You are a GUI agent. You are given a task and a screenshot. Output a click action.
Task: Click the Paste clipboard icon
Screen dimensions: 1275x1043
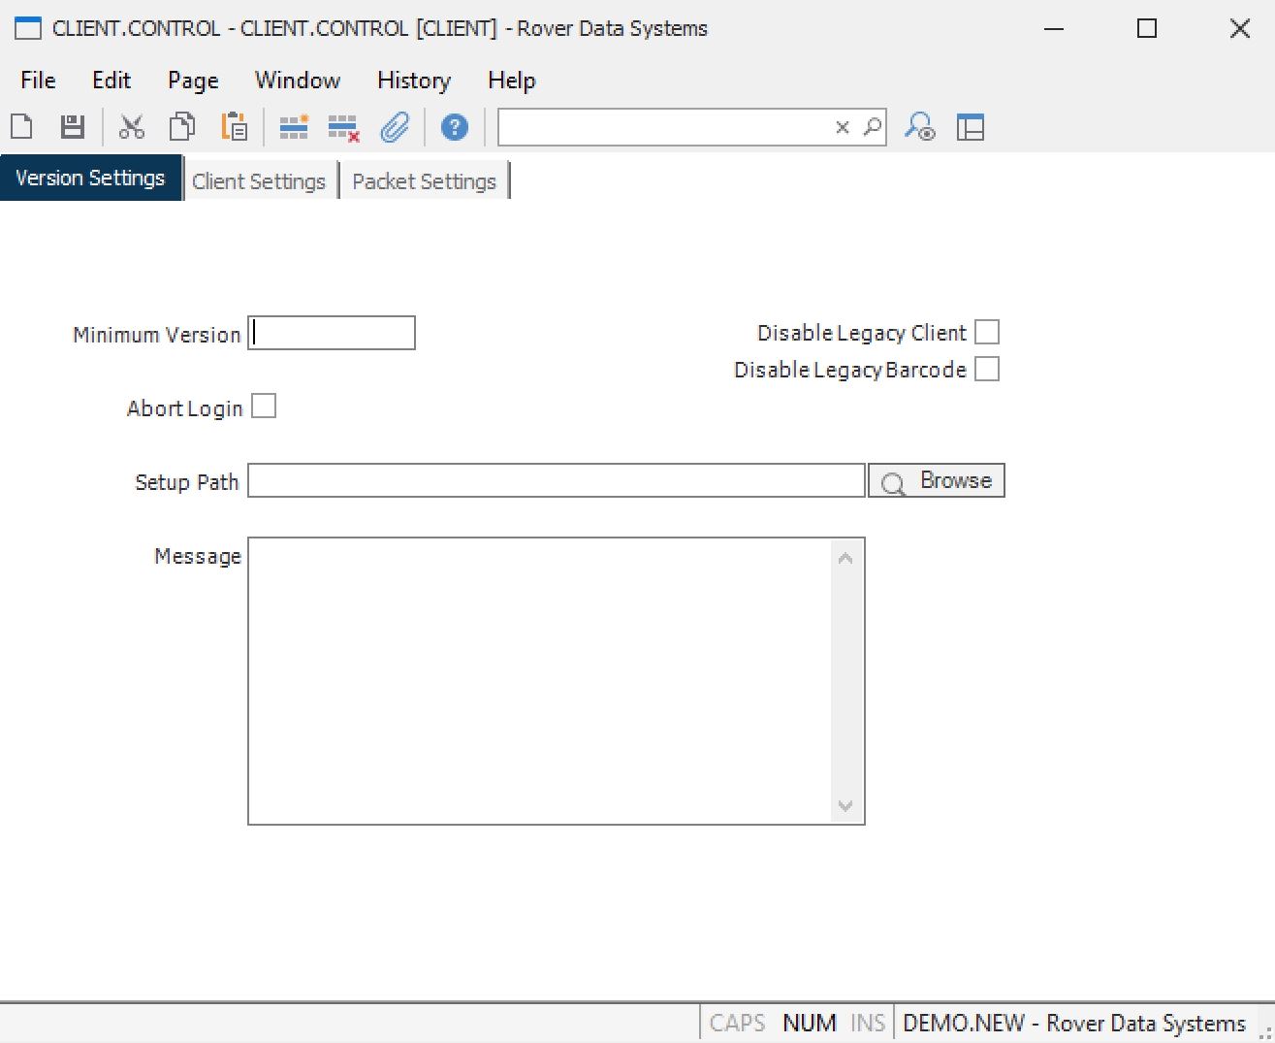tap(234, 127)
